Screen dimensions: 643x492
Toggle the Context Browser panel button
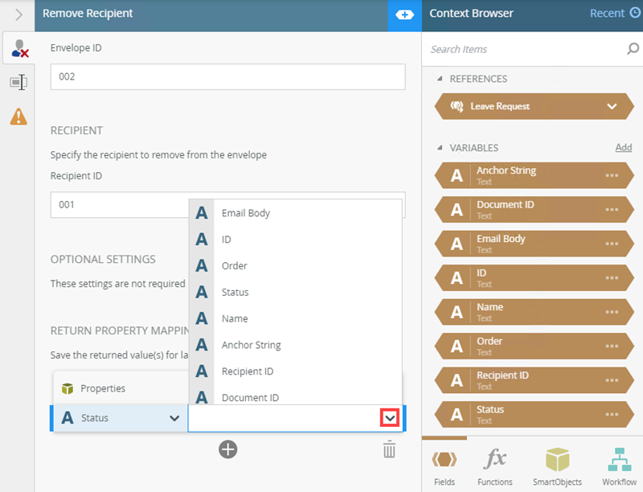click(404, 14)
